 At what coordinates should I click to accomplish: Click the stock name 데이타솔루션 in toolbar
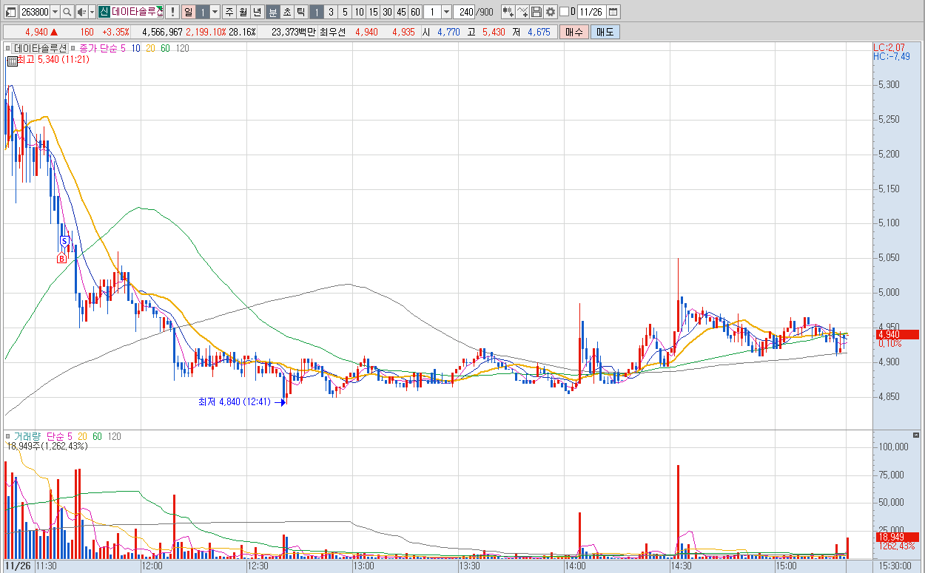[137, 12]
